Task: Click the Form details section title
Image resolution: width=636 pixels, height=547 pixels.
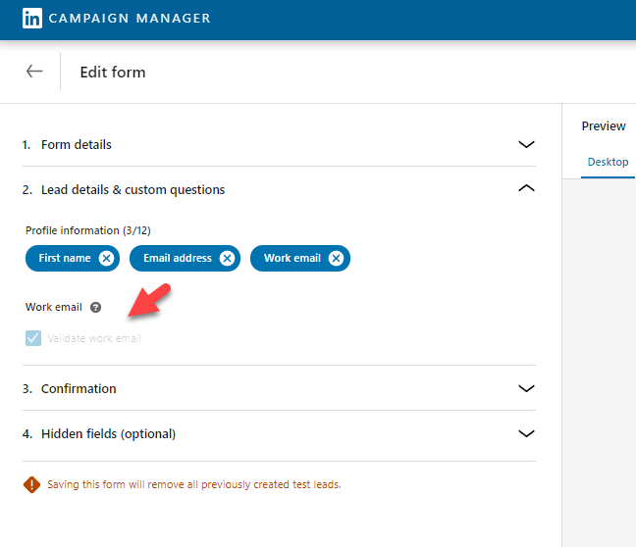Action: point(76,144)
